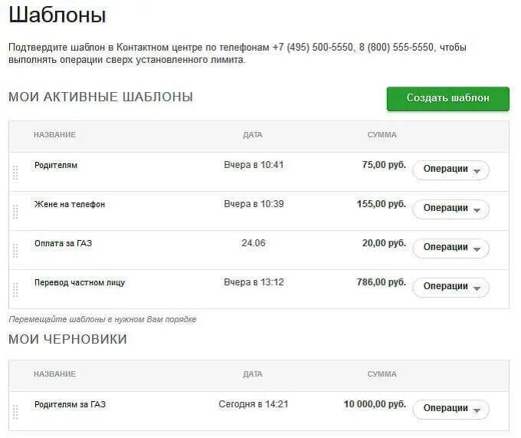Image resolution: width=521 pixels, height=438 pixels.
Task: Click the drag handle beside Перевод частном лицу
Action: [15, 290]
